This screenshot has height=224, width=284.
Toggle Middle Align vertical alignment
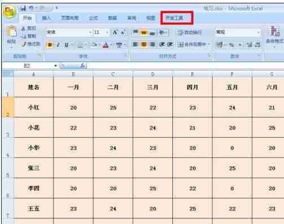pos(144,32)
